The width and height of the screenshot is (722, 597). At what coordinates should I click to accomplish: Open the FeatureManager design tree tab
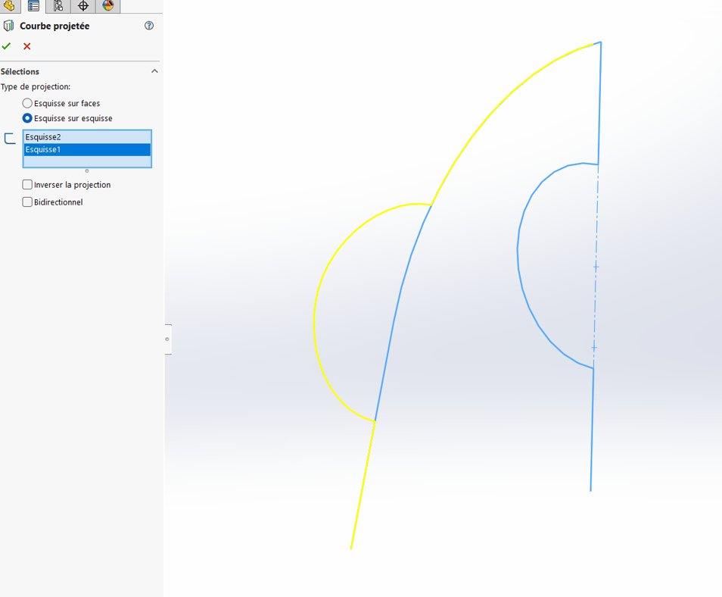click(x=9, y=6)
